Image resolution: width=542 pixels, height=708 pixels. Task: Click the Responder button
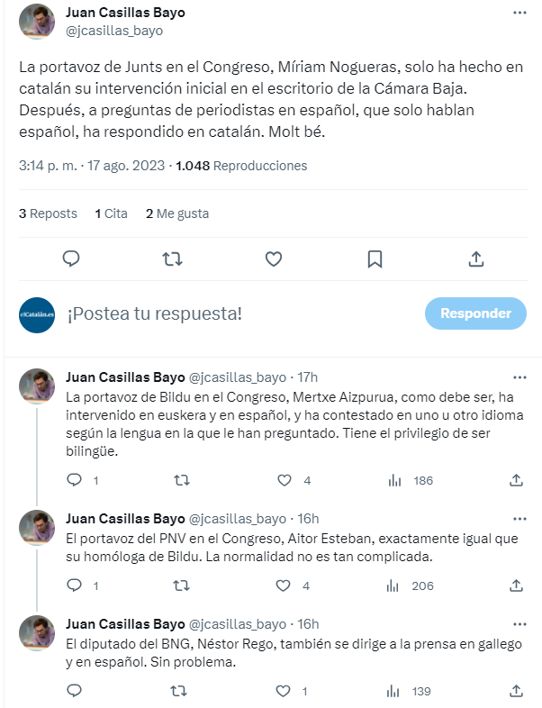point(475,313)
